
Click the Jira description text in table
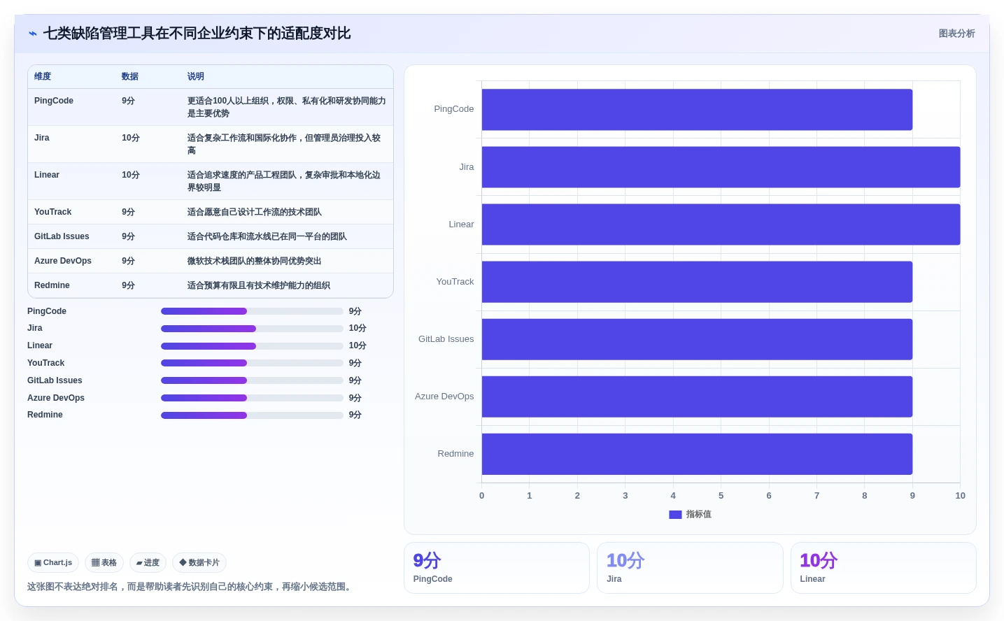click(284, 144)
